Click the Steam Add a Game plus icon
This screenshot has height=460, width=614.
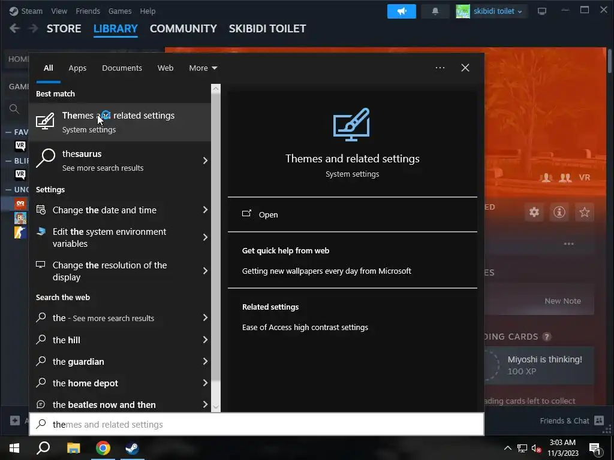point(15,420)
